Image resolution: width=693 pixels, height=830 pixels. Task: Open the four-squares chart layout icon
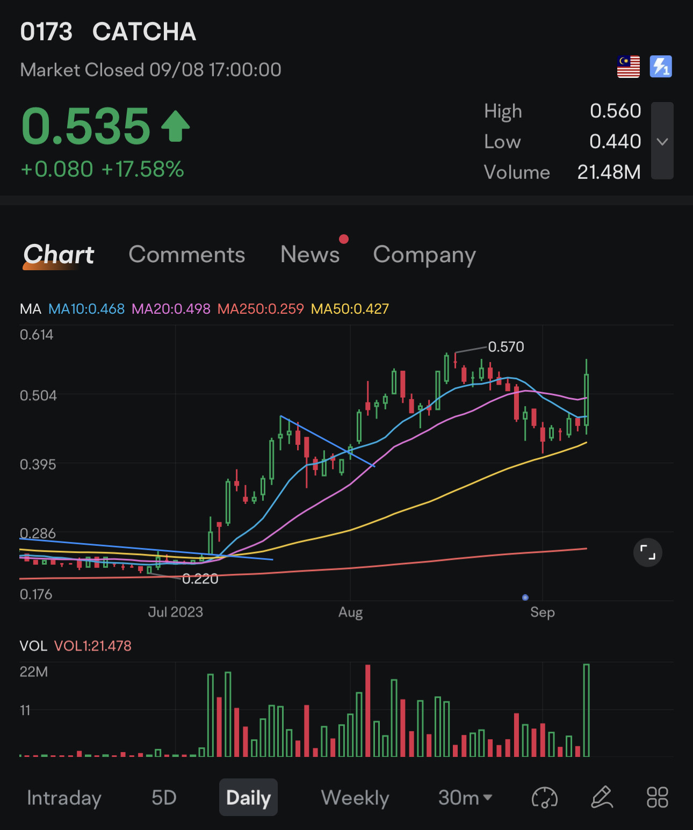click(x=658, y=797)
